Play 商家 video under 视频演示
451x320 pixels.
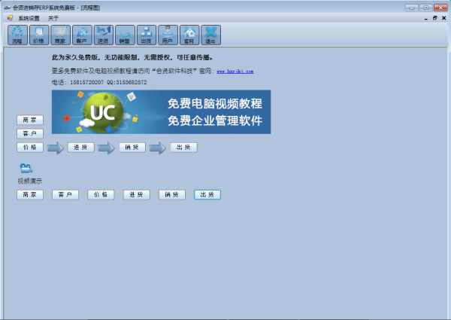click(30, 195)
